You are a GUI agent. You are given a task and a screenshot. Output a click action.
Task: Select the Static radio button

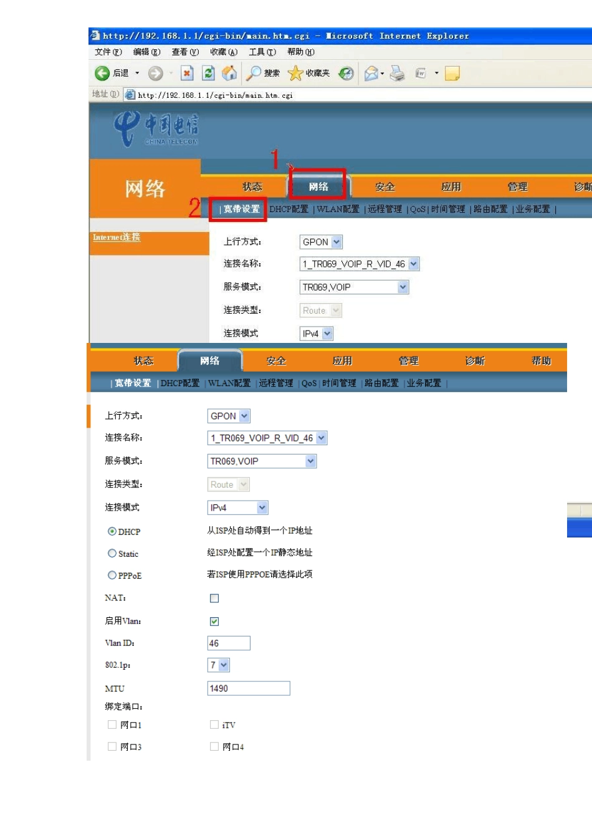coord(112,554)
